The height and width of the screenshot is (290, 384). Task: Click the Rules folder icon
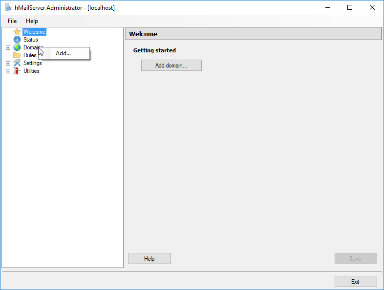(x=17, y=55)
